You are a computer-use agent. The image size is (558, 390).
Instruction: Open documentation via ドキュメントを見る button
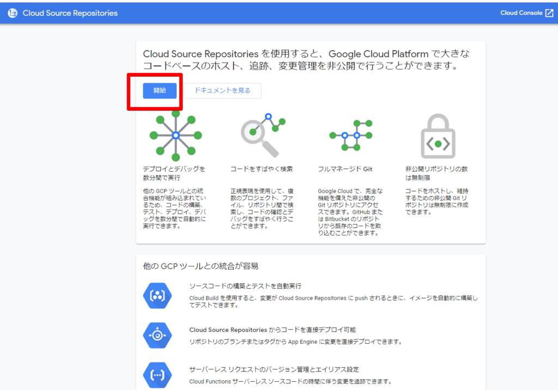(222, 90)
